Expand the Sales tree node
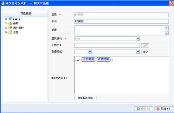This screenshot has width=174, height=113. (x=6, y=18)
